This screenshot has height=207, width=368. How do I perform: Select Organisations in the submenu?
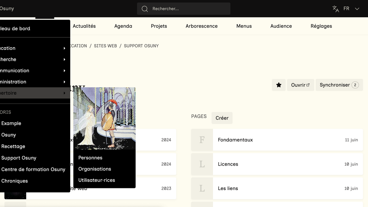95,169
